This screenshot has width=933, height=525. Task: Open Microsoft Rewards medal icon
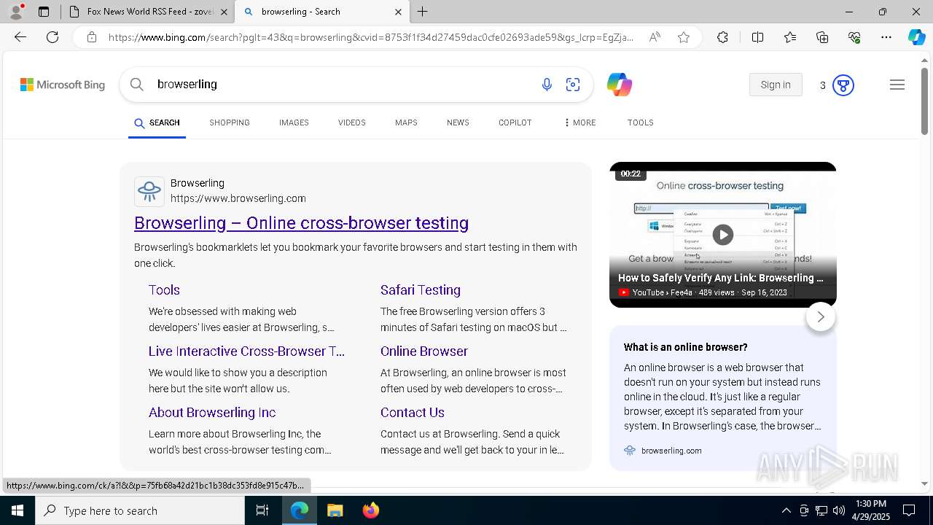(x=843, y=85)
